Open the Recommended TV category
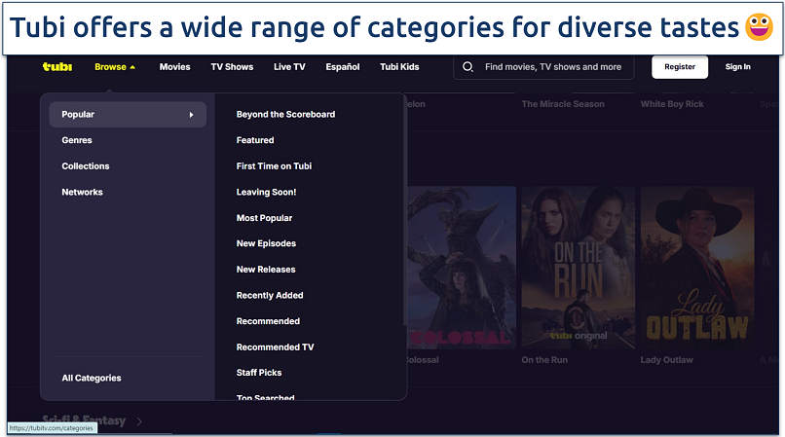The image size is (785, 437). [x=276, y=347]
